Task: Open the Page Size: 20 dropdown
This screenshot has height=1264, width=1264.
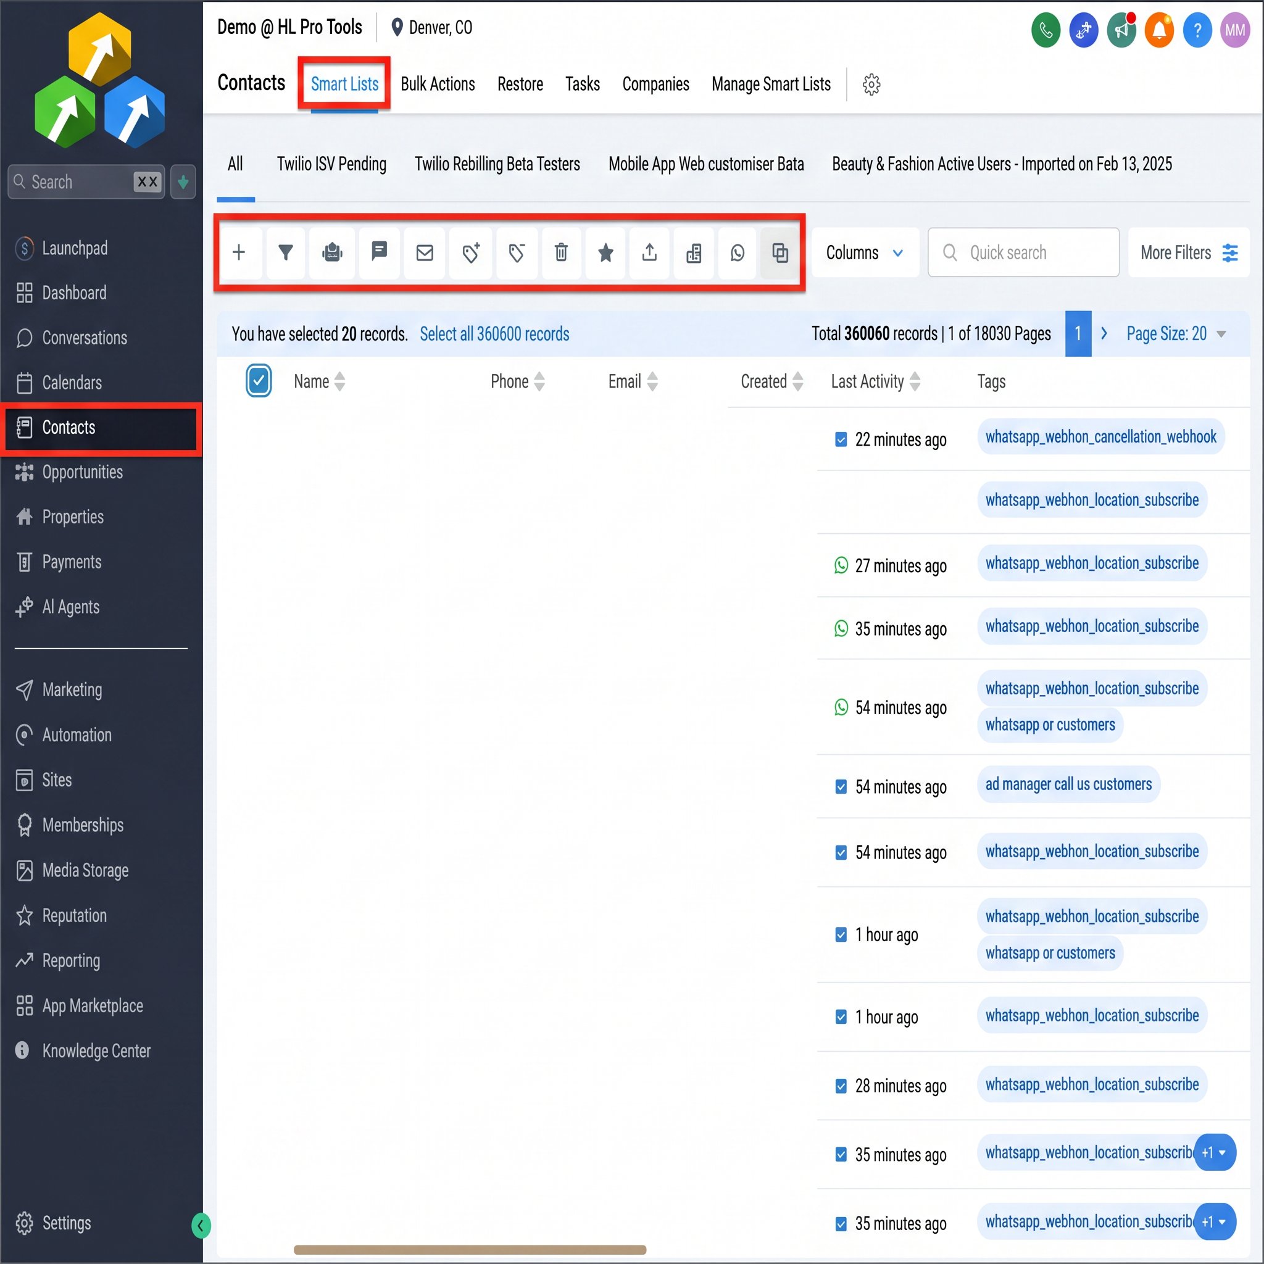Action: 1176,334
